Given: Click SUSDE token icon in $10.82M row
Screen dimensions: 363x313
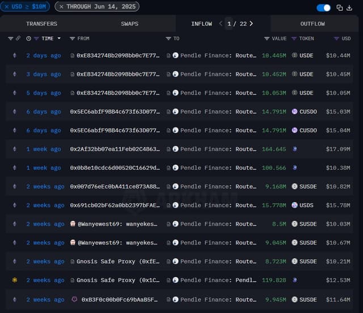Looking at the screenshot, I should point(294,186).
